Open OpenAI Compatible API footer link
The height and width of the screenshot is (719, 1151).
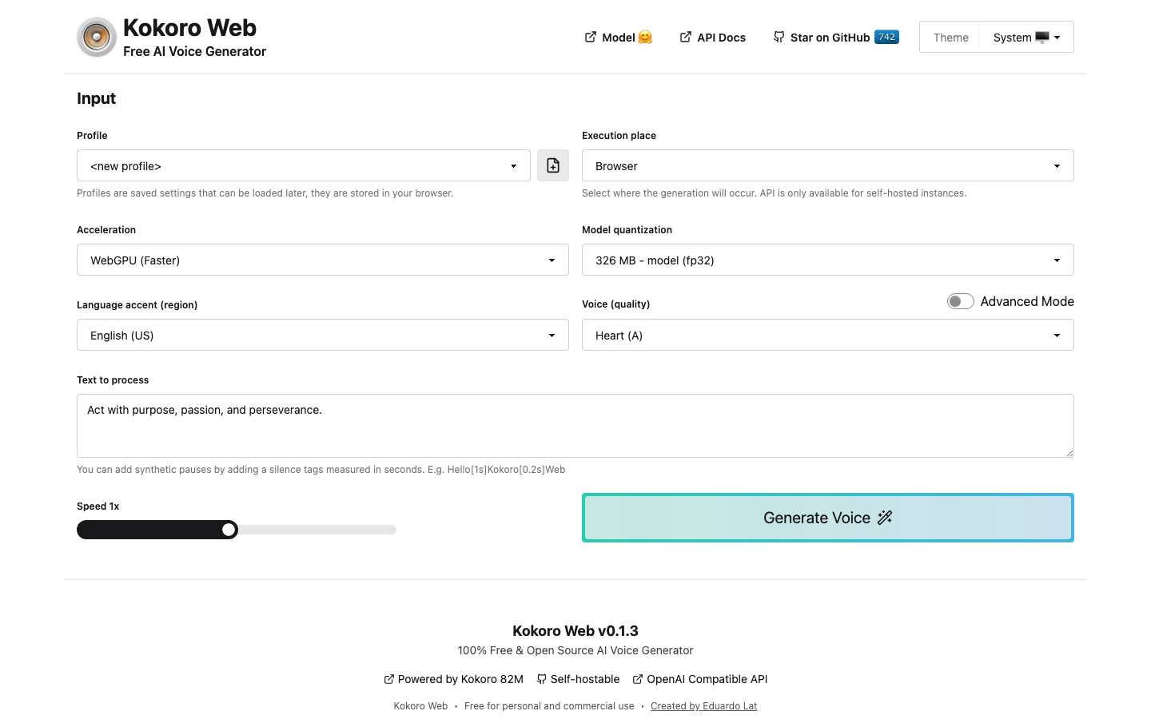pyautogui.click(x=699, y=679)
